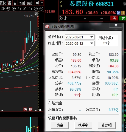Open the settings gear next to 芯原股份
Screen dimensions: 126x132
coord(124,4)
